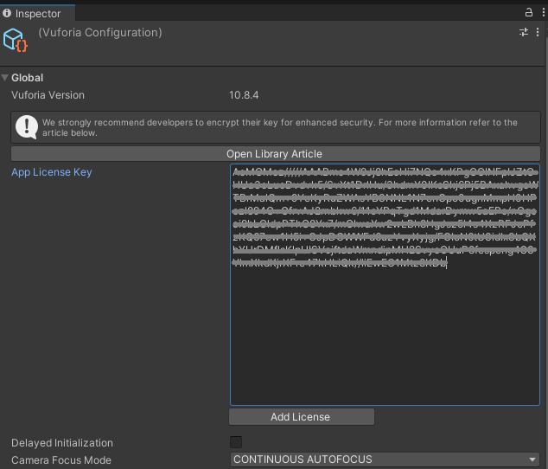The image size is (548, 469).
Task: Open the component presets selector icon
Action: click(x=524, y=32)
